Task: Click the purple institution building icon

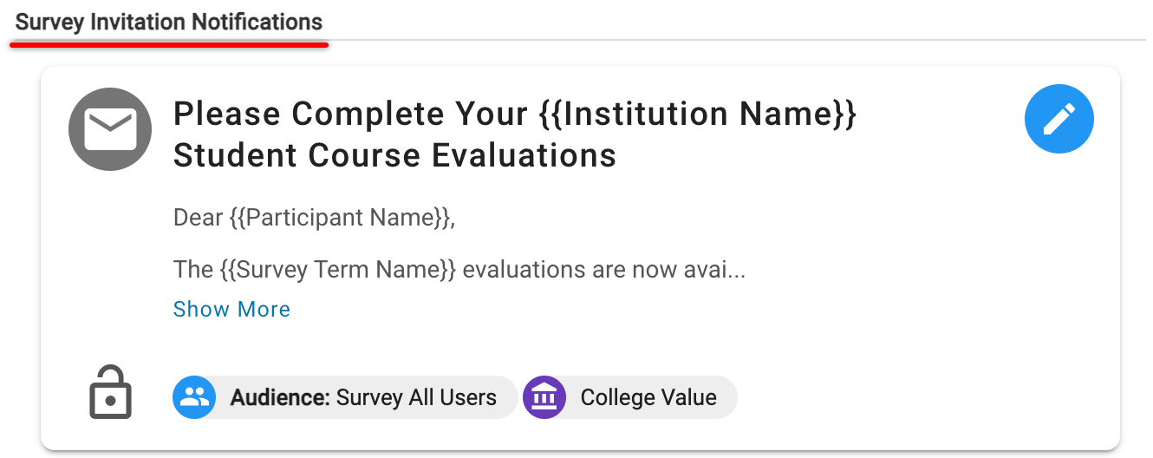Action: 544,397
